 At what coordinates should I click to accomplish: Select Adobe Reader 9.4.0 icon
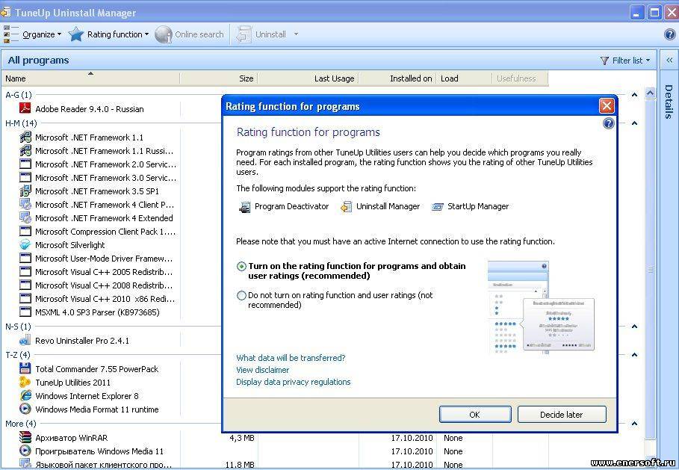(x=25, y=108)
